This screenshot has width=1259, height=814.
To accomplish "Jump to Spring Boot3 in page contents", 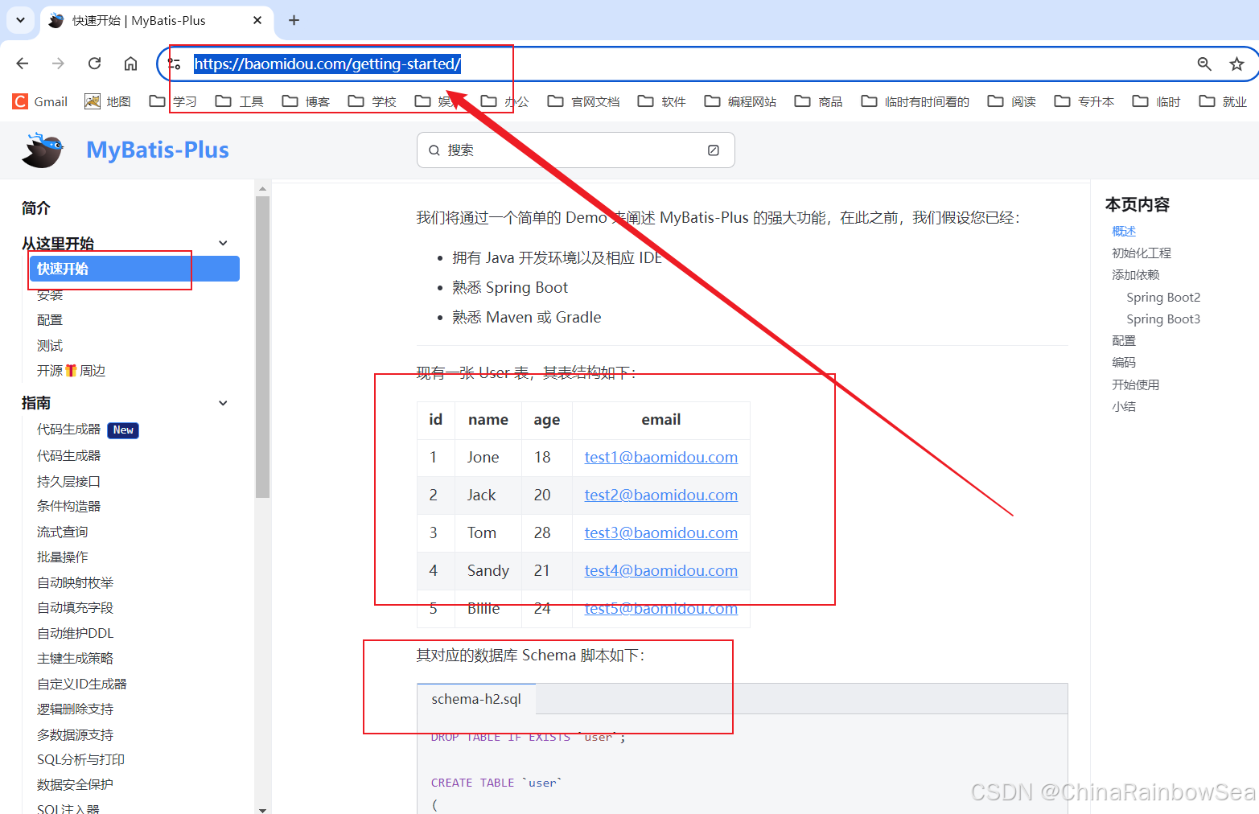I will click(x=1163, y=319).
